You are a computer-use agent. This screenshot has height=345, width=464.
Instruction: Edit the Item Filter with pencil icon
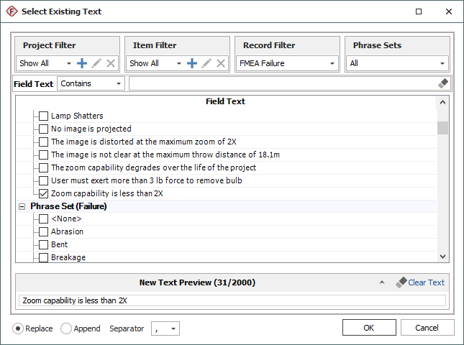[206, 63]
